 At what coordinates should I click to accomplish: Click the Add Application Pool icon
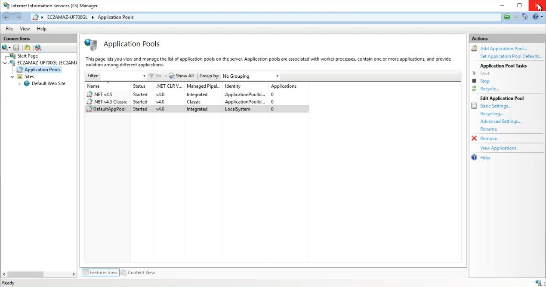pos(474,49)
